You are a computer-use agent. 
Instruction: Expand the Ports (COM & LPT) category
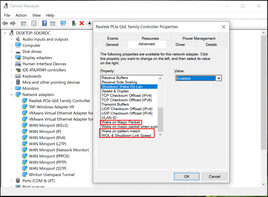coord(11,181)
